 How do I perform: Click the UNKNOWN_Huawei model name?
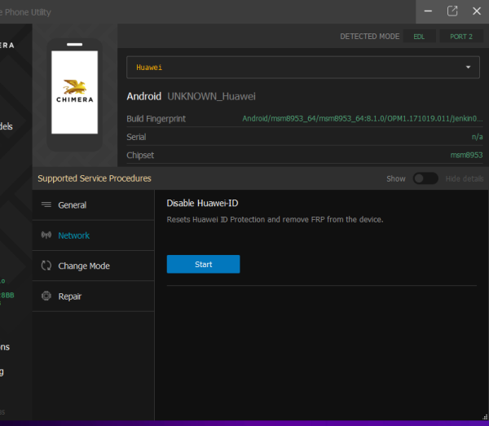pyautogui.click(x=211, y=96)
